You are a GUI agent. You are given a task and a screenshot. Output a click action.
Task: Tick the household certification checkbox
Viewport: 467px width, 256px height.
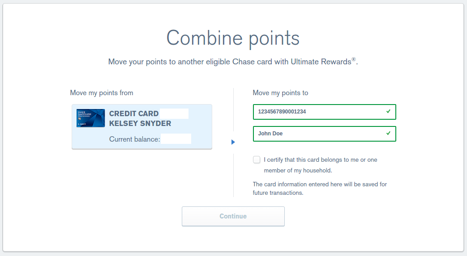point(257,159)
